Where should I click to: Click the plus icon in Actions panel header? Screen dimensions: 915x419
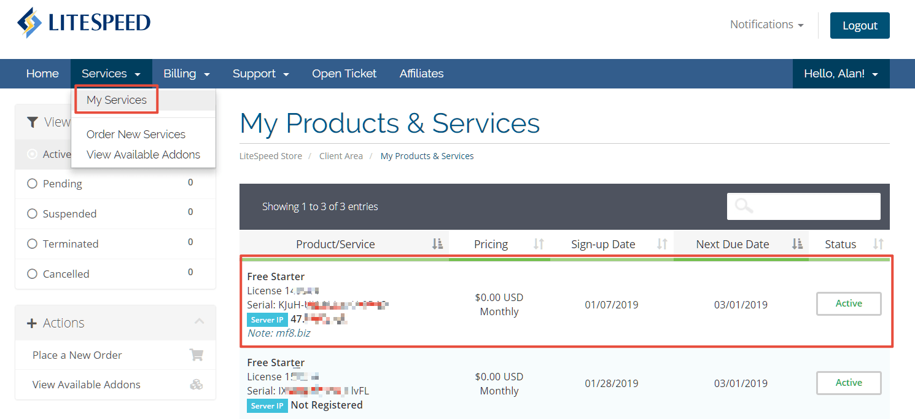coord(32,323)
